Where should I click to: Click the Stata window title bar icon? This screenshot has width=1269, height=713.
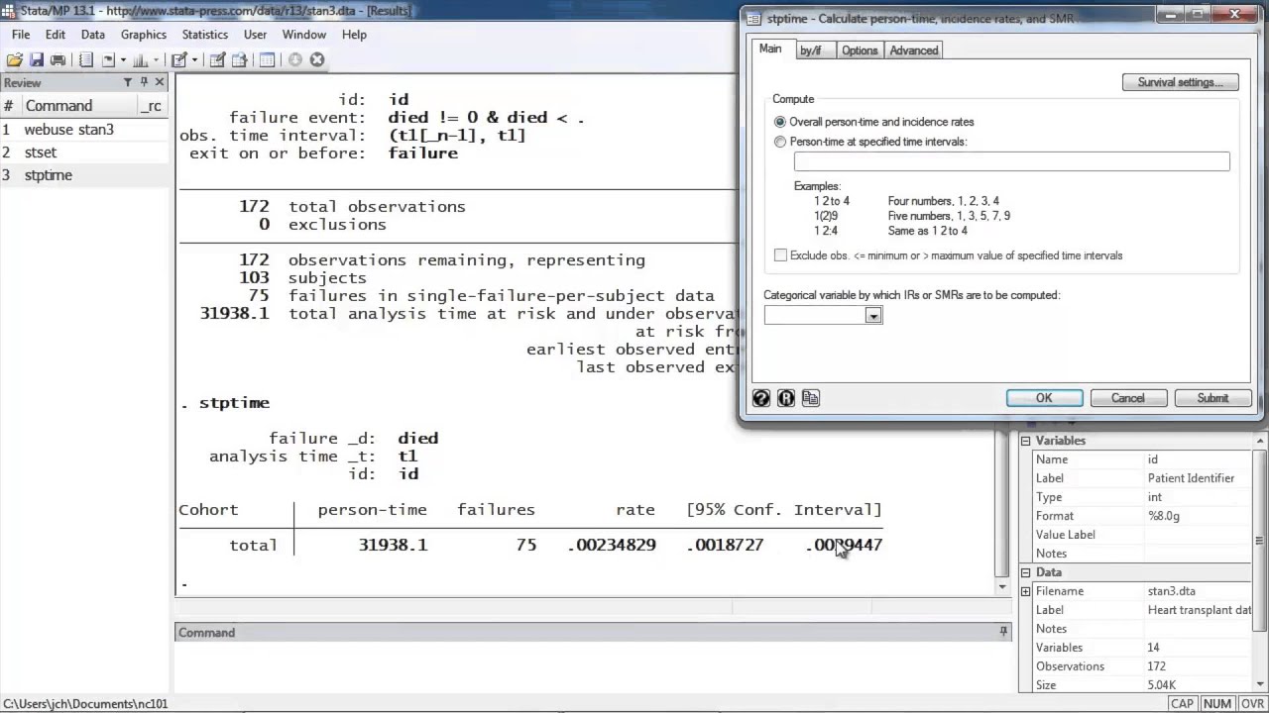point(9,10)
